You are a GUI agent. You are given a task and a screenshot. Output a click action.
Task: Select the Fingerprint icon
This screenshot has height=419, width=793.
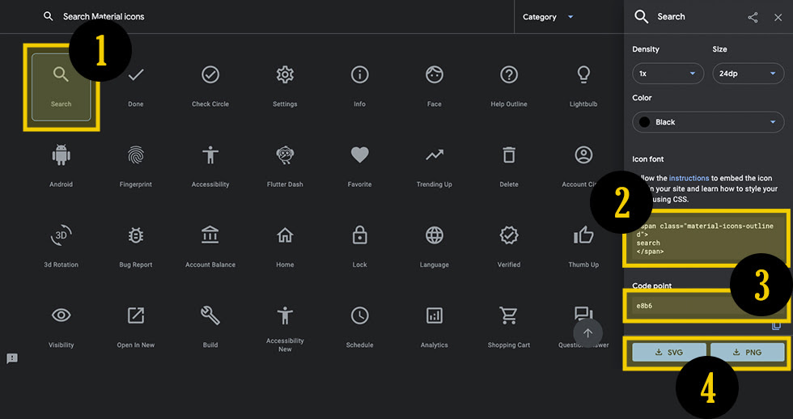pyautogui.click(x=136, y=155)
